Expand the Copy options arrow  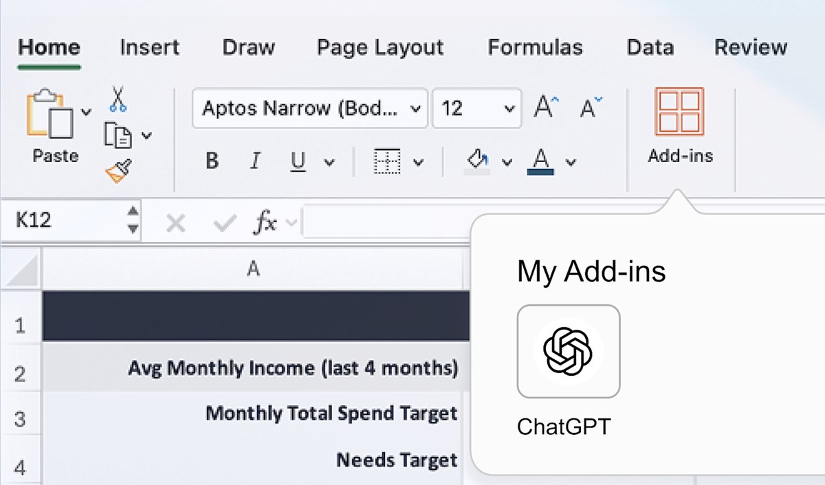coord(146,135)
